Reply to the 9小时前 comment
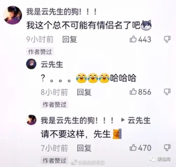This screenshot has width=176, height=167. [x=70, y=39]
